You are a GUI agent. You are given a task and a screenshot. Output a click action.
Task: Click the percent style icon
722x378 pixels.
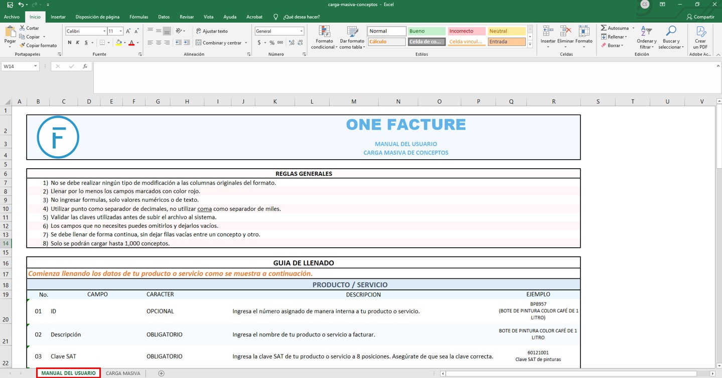[272, 43]
